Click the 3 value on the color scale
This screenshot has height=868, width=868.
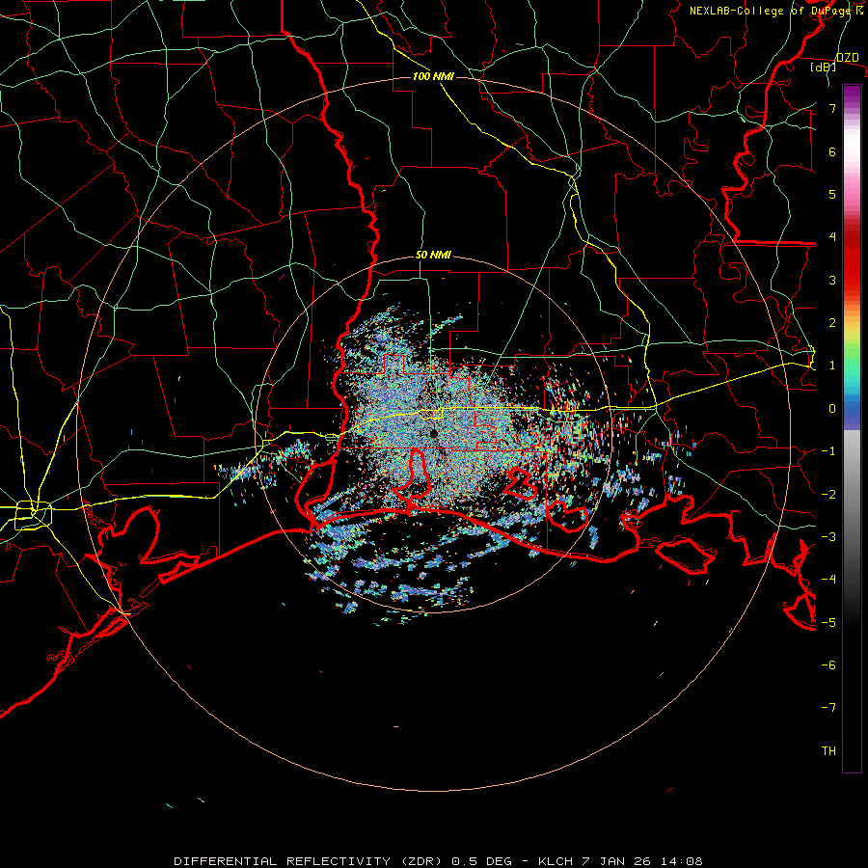(x=832, y=280)
